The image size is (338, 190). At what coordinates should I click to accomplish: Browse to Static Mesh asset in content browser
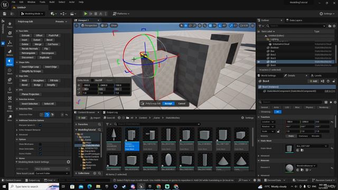tap(302, 150)
